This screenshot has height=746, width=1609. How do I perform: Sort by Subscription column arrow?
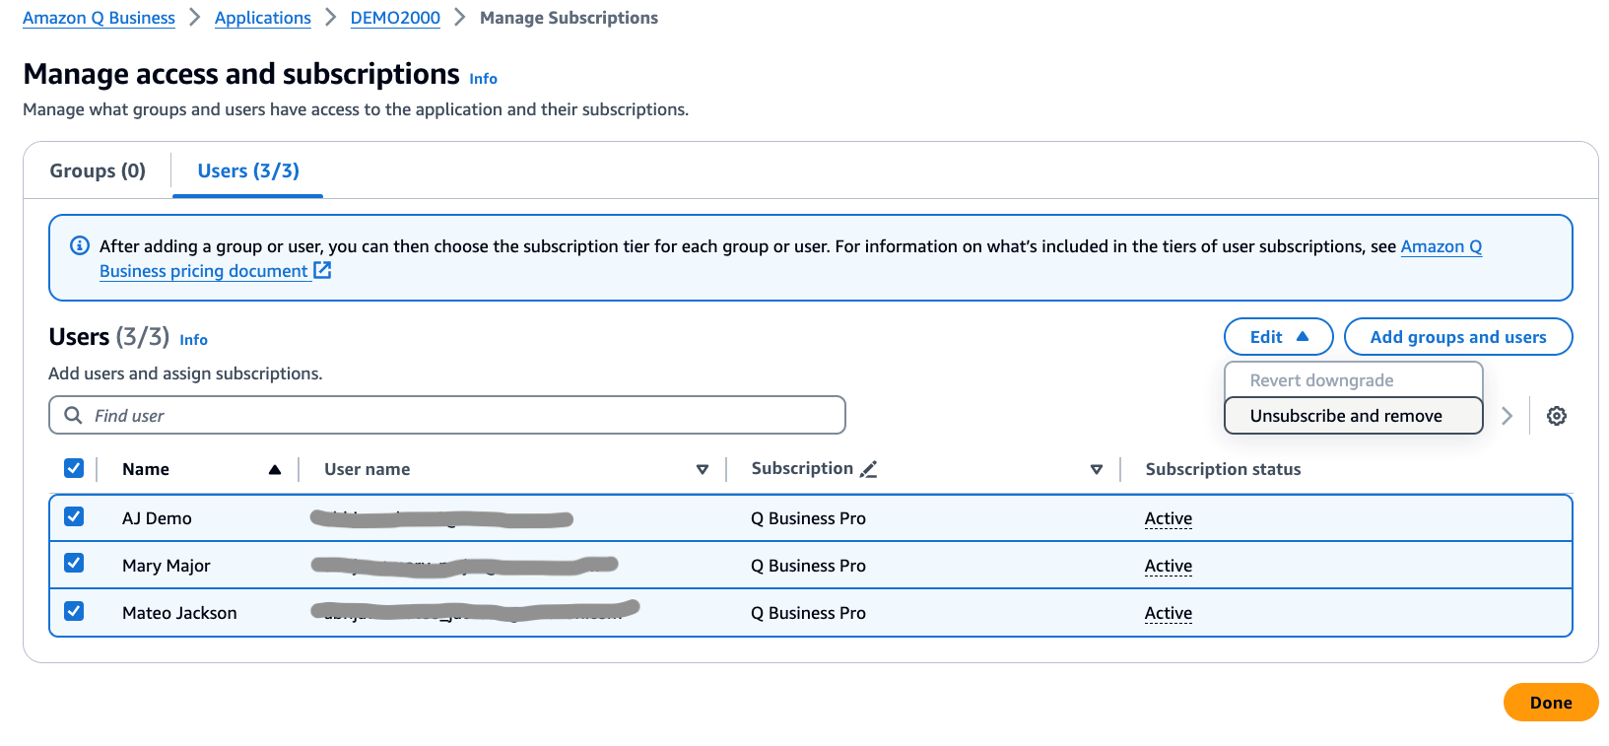coord(1097,470)
